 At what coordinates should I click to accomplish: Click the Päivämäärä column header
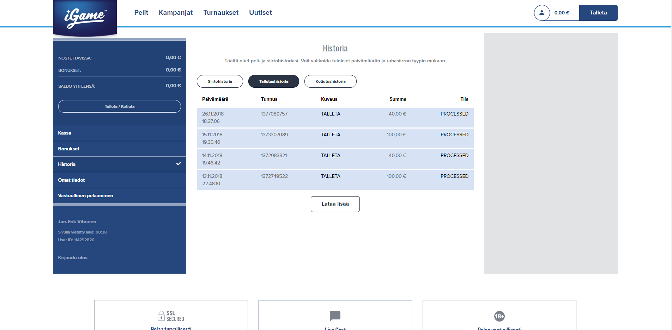(215, 99)
